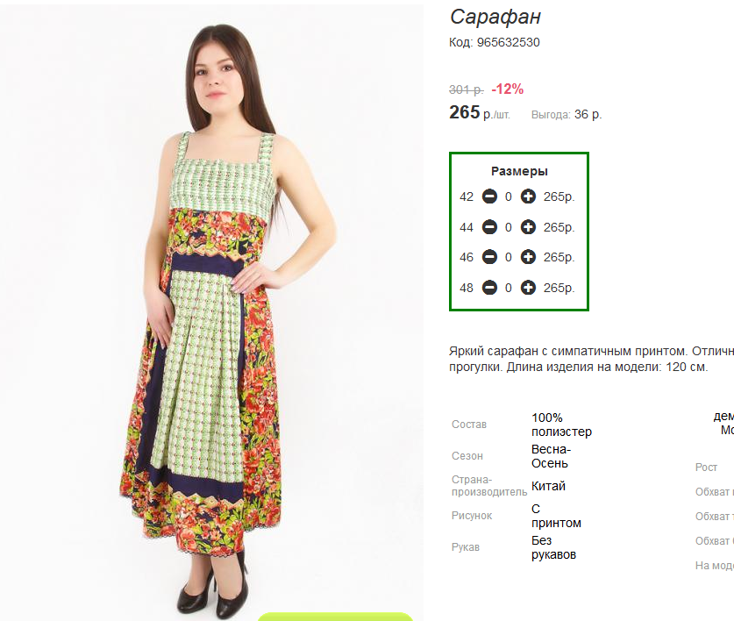Increase quantity for size 44

point(528,227)
